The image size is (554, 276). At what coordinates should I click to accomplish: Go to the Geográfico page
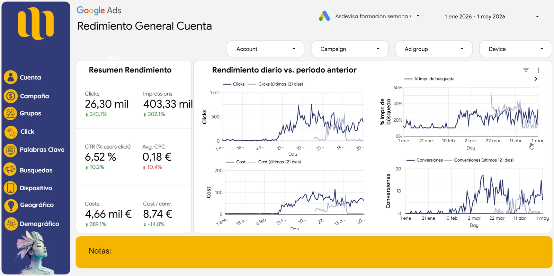(37, 205)
